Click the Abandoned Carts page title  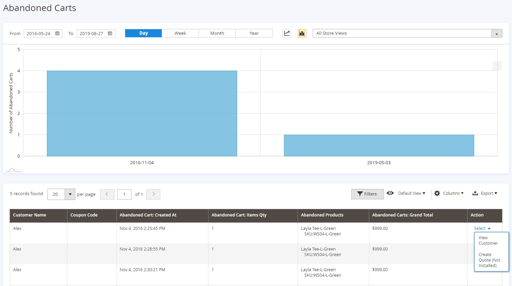click(x=40, y=8)
